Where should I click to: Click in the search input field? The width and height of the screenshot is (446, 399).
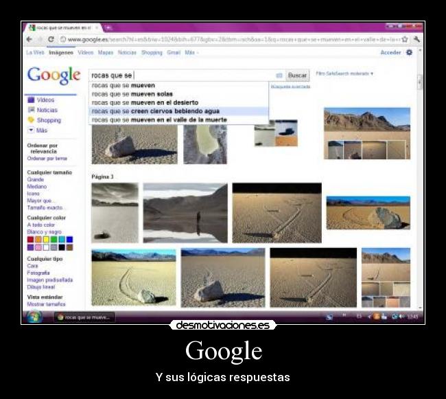pos(182,76)
